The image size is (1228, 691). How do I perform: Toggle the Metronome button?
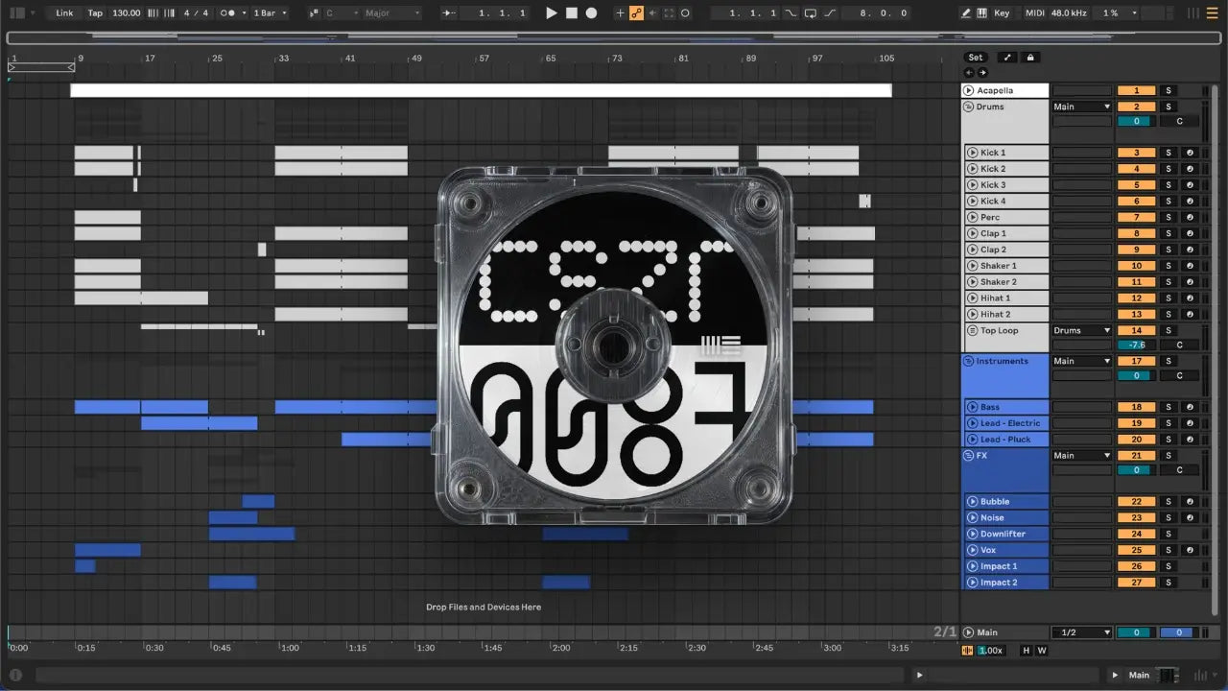point(228,13)
